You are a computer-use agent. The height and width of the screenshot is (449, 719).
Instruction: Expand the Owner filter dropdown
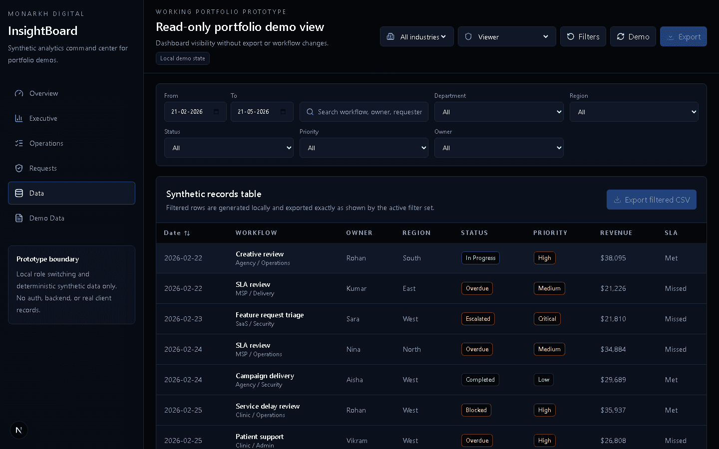[x=499, y=148]
